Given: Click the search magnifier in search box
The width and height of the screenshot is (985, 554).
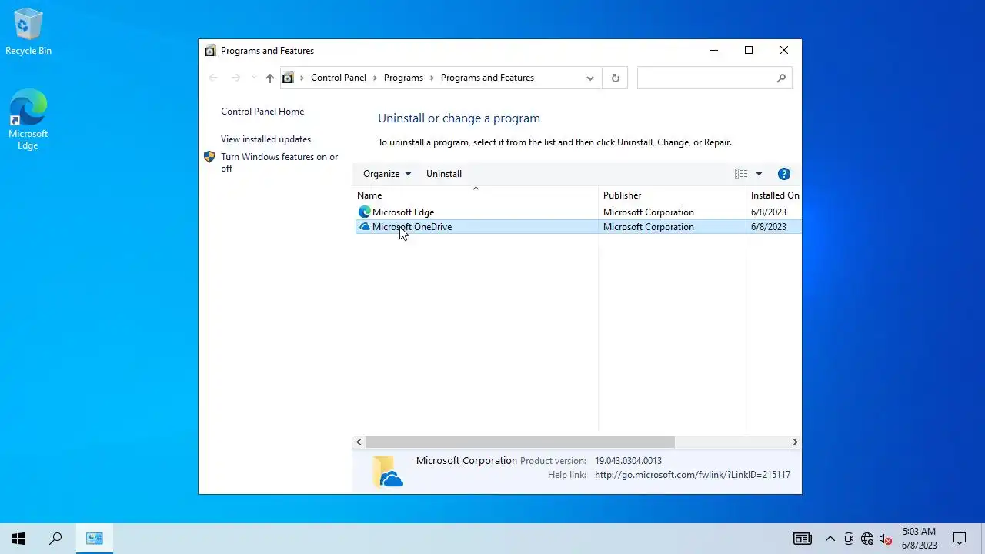Looking at the screenshot, I should click(x=781, y=78).
